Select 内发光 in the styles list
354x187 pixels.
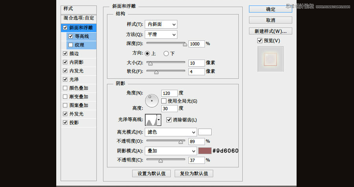76,71
